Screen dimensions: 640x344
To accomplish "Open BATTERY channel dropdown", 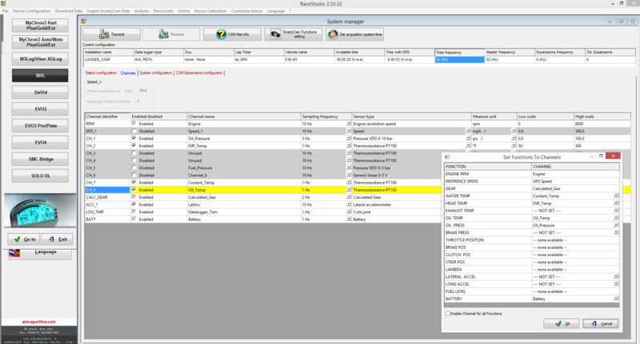I will (x=616, y=298).
